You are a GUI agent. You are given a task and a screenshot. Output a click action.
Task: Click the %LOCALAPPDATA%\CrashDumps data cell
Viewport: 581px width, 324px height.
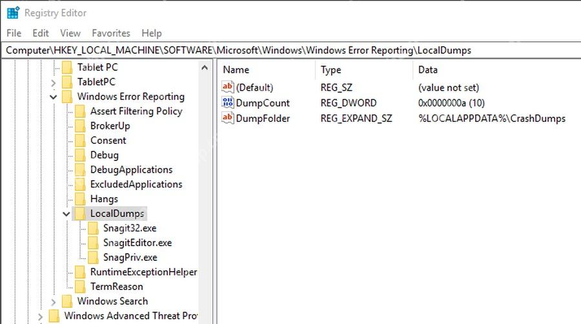click(492, 119)
